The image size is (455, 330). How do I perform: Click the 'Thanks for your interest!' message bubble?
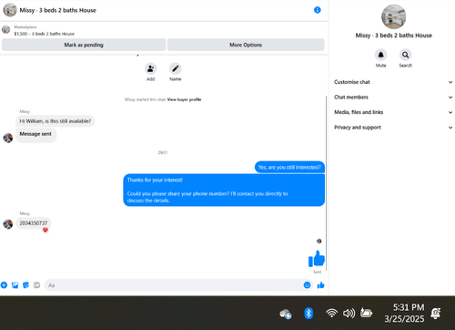pyautogui.click(x=224, y=190)
